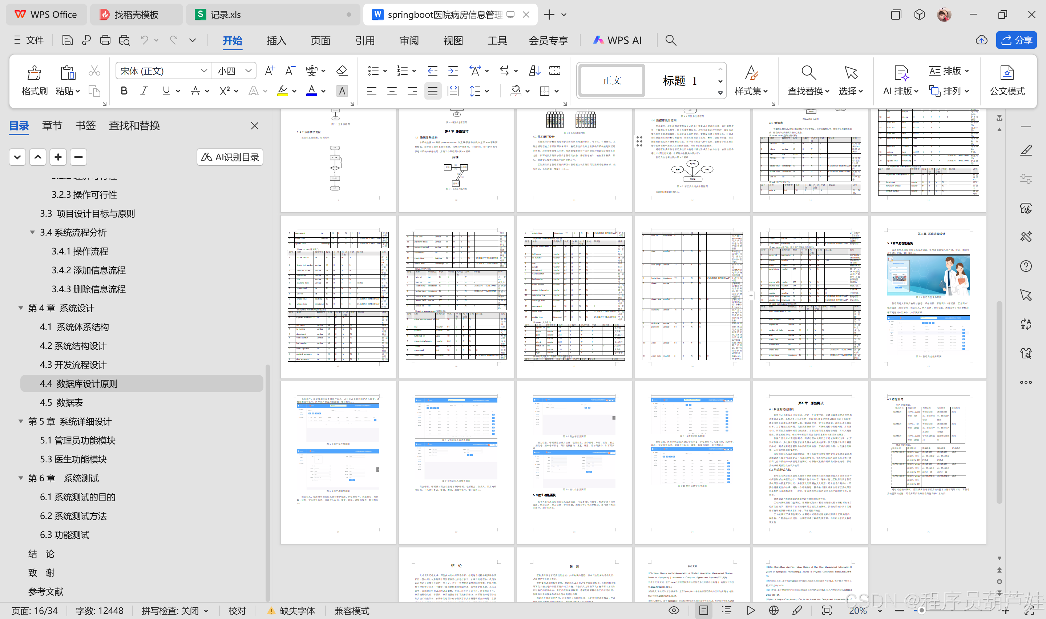Toggle bold formatting
The width and height of the screenshot is (1046, 619).
pos(124,91)
